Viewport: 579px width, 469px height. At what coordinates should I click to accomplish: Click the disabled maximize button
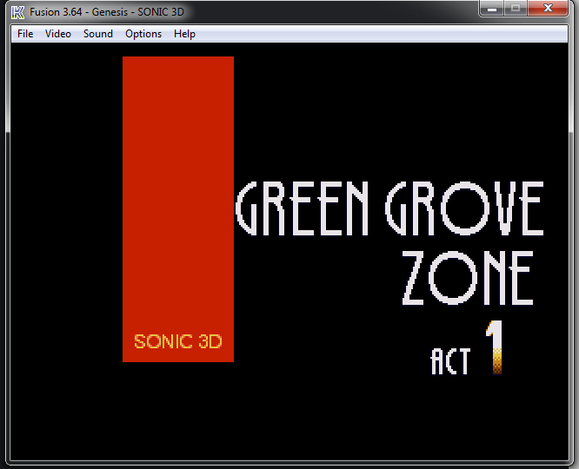pyautogui.click(x=516, y=9)
